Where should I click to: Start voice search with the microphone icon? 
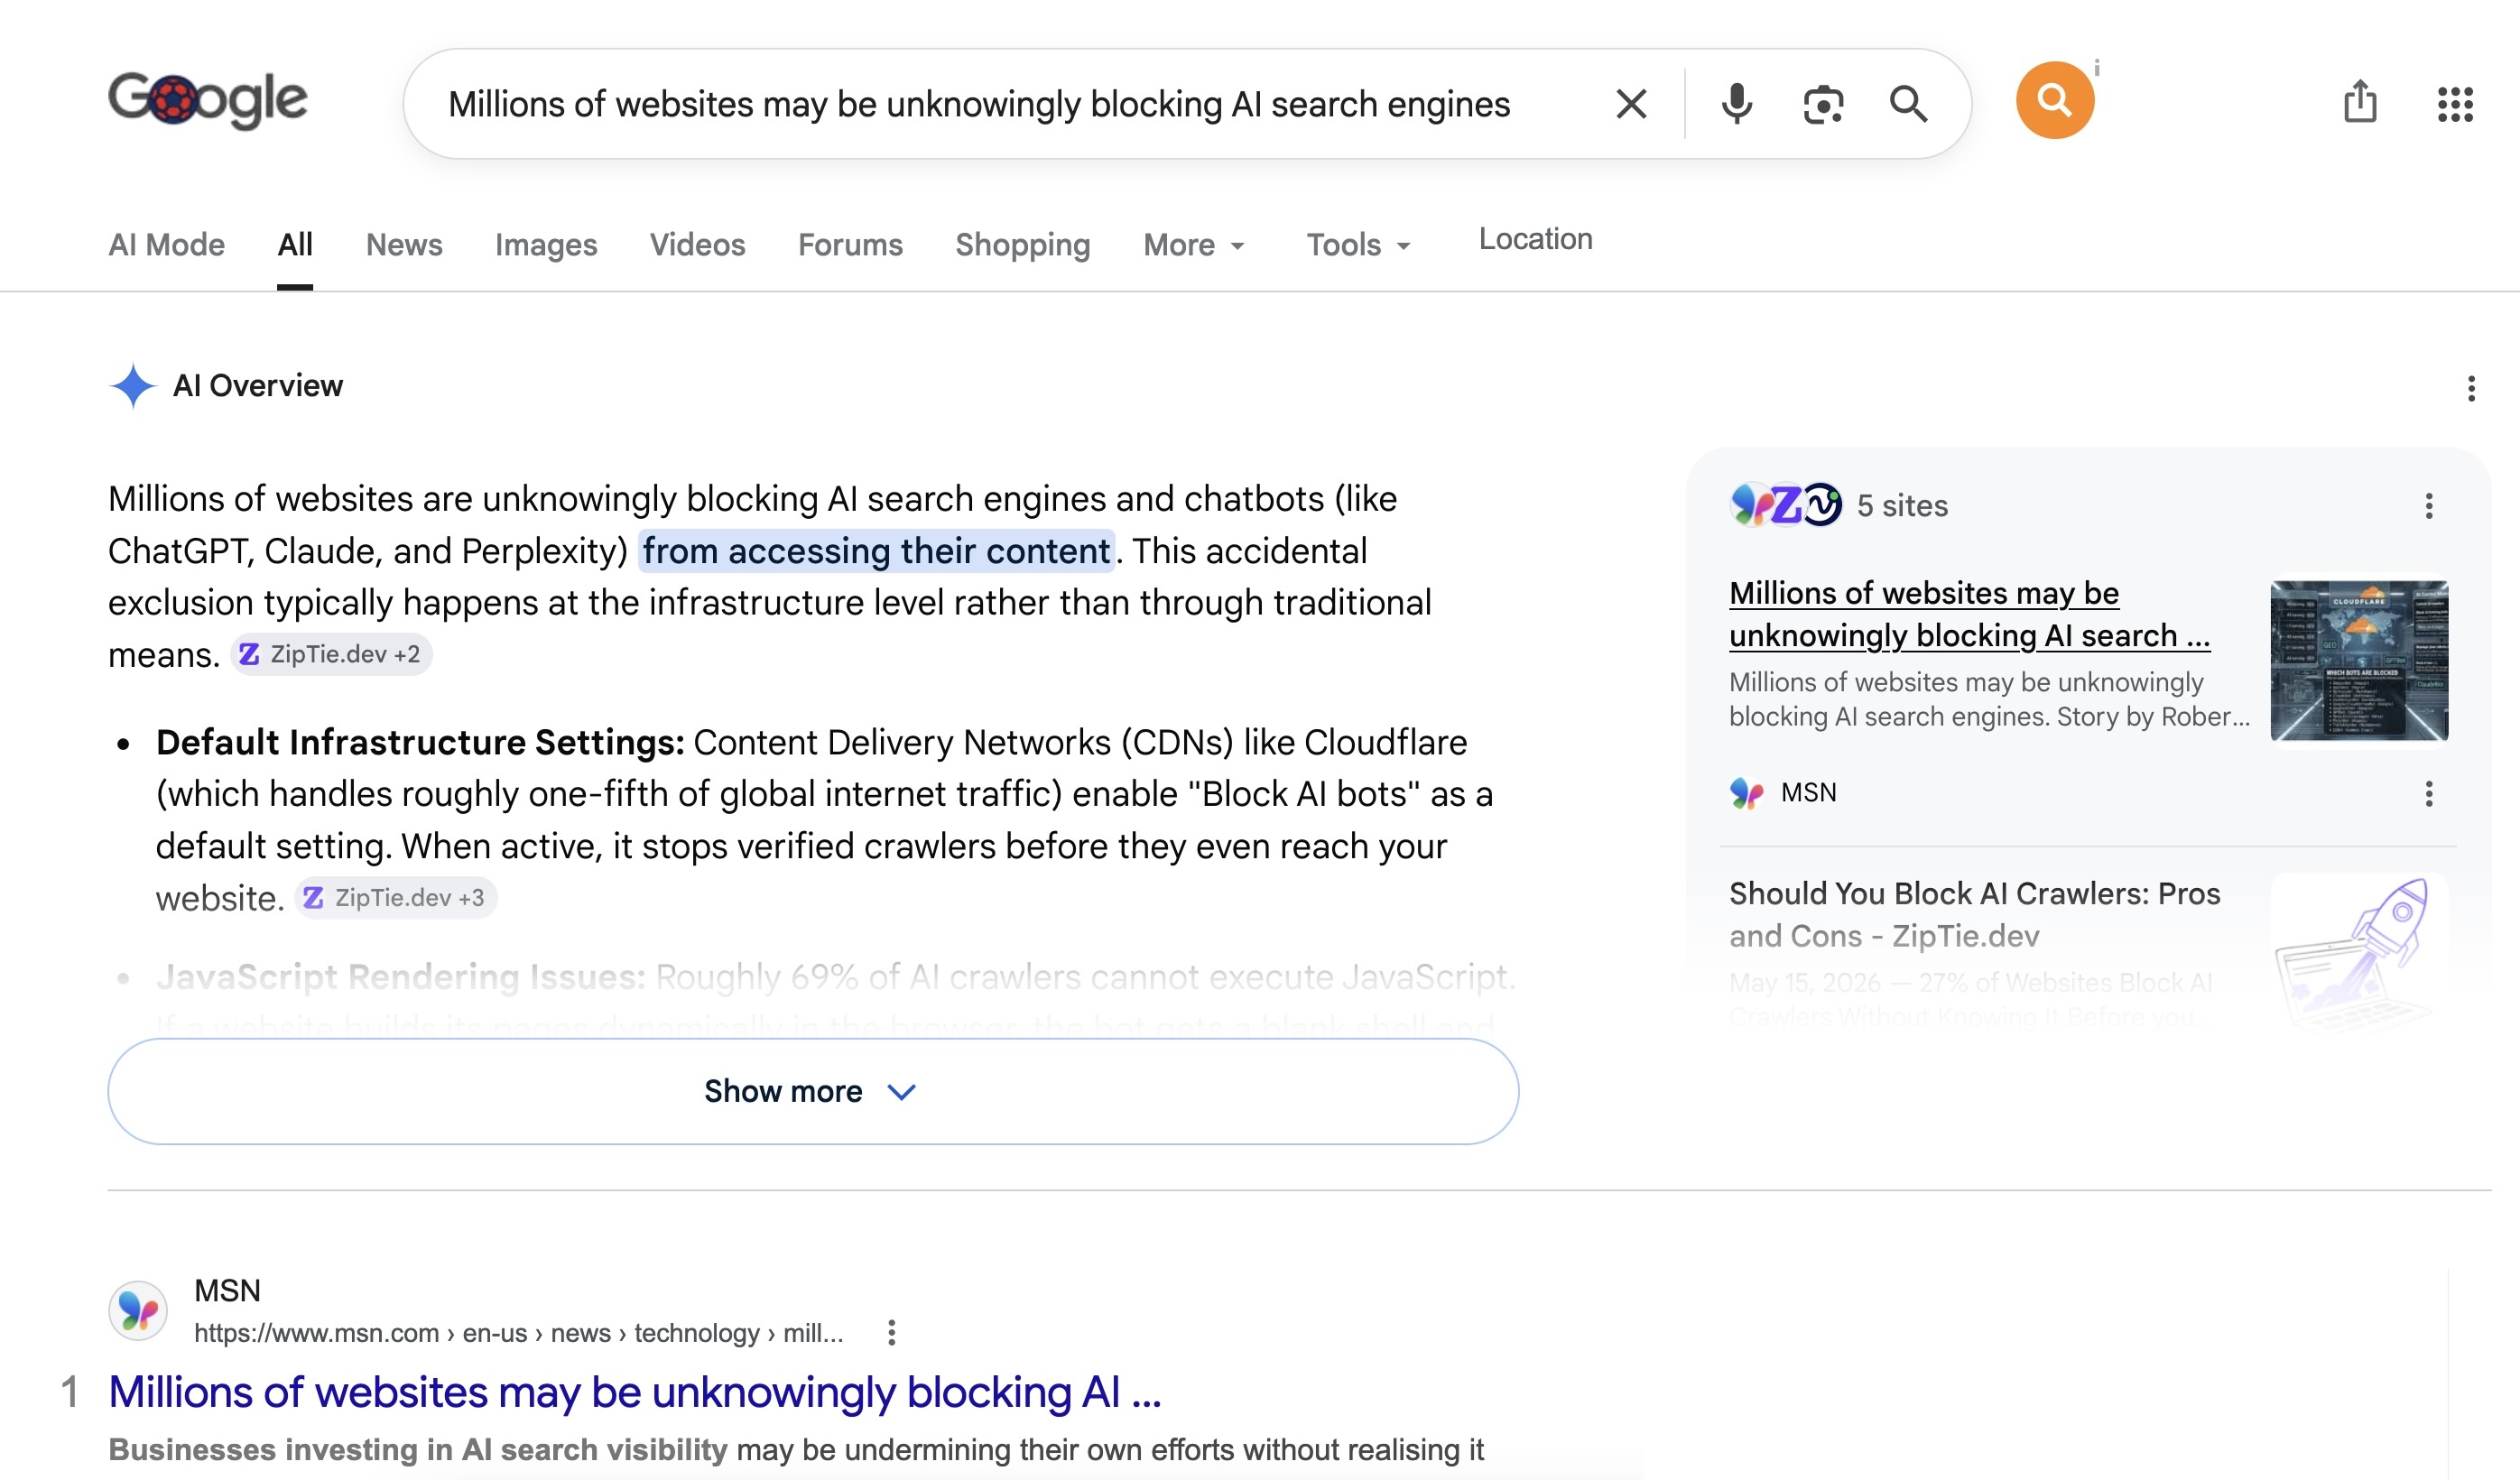1737,104
